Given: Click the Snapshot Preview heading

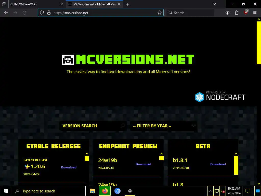Looking at the screenshot, I should (128, 146).
